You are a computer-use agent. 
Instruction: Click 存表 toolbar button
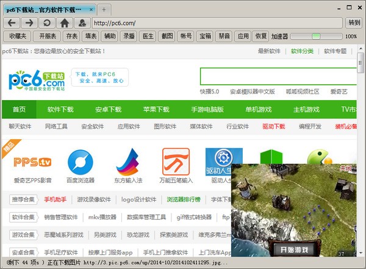[71, 36]
